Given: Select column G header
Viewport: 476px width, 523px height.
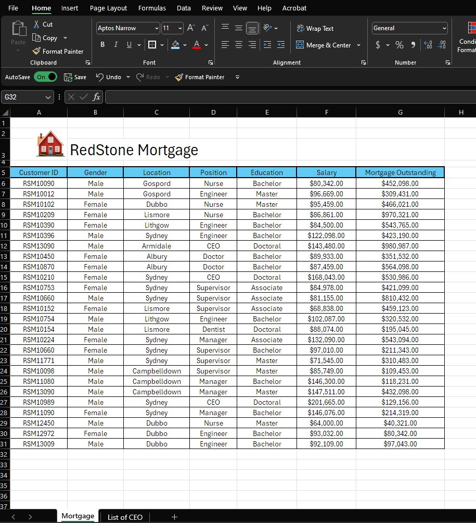Looking at the screenshot, I should point(400,113).
